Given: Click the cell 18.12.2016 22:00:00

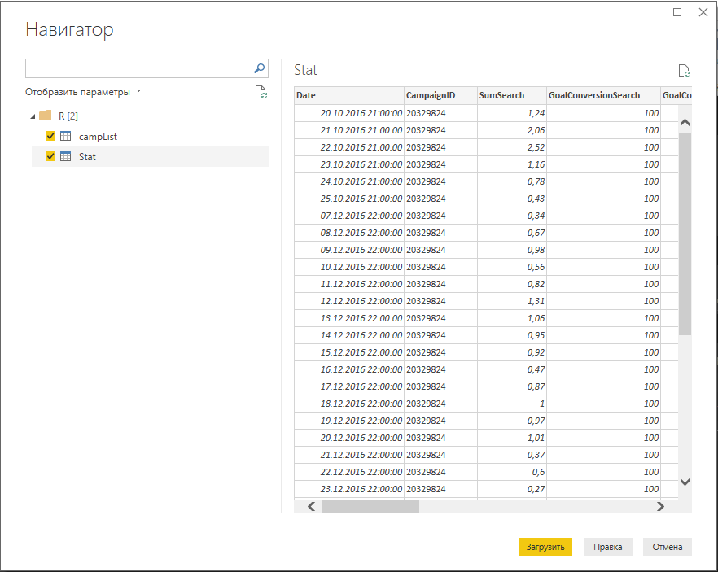Looking at the screenshot, I should pyautogui.click(x=349, y=404).
